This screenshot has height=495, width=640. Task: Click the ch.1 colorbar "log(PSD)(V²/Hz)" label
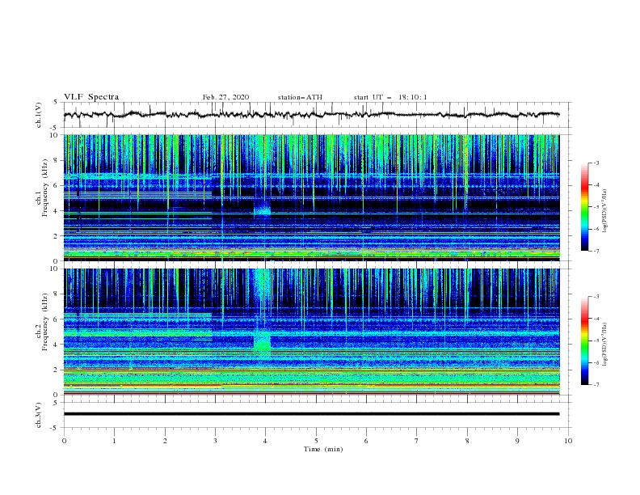click(x=604, y=211)
